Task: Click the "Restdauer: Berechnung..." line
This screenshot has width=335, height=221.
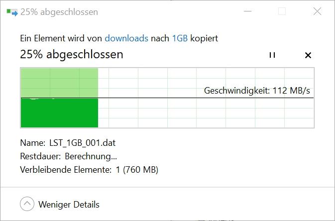Action: coord(69,156)
